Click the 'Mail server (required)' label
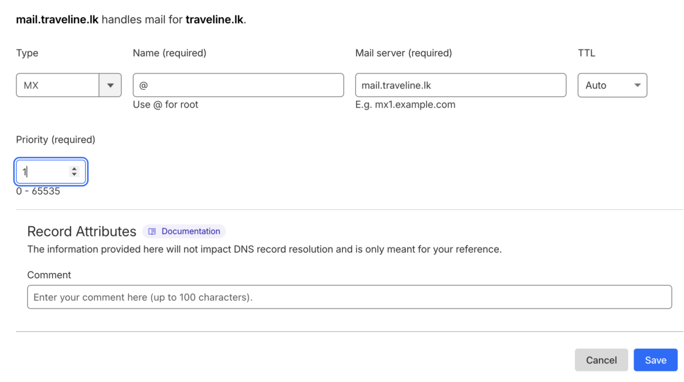Screen dimensions: 684x382 click(x=403, y=53)
